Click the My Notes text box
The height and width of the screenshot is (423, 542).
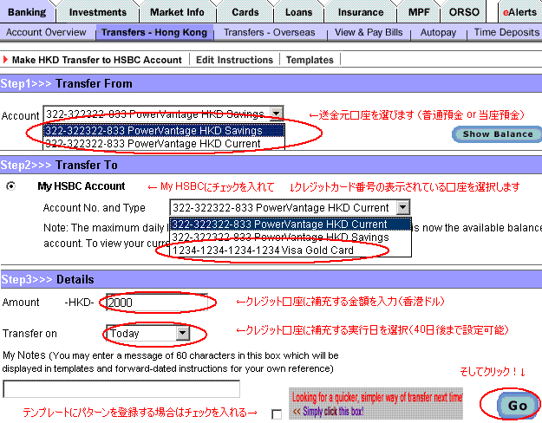point(121,389)
